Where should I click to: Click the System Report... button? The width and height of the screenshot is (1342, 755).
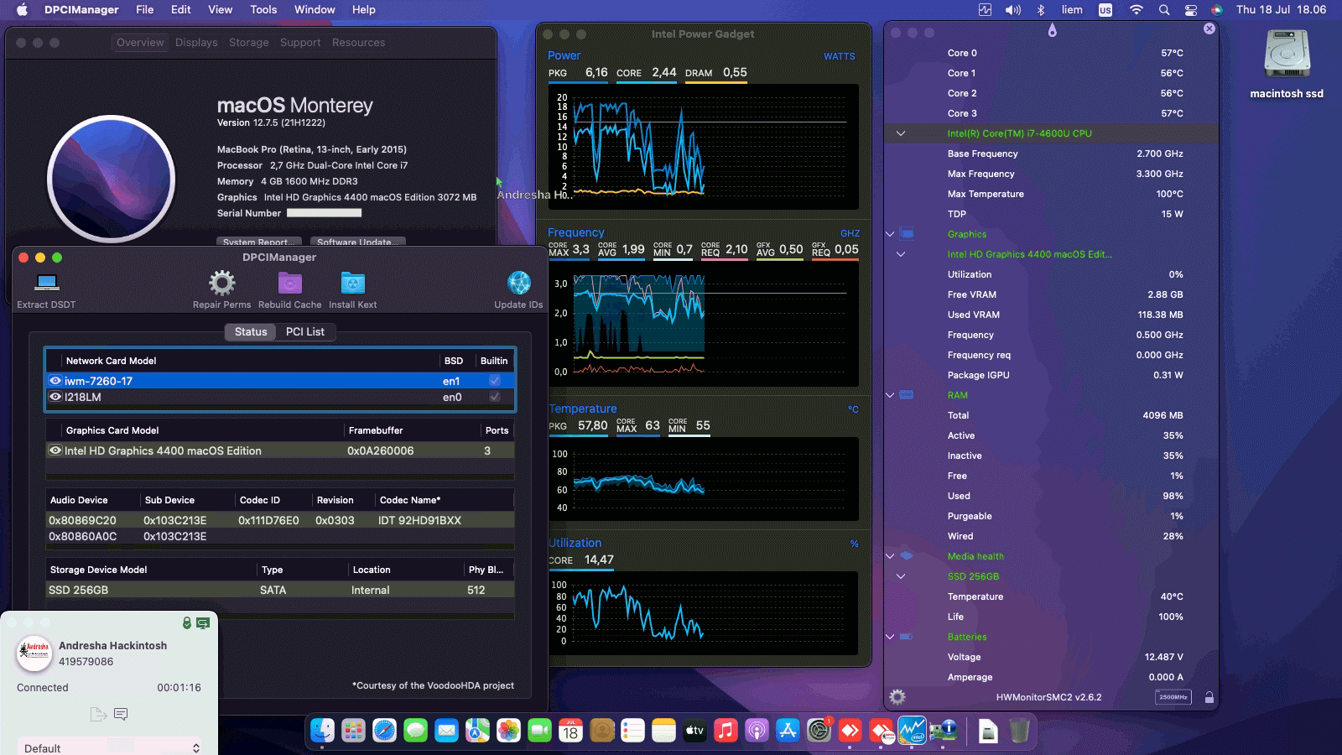[258, 242]
